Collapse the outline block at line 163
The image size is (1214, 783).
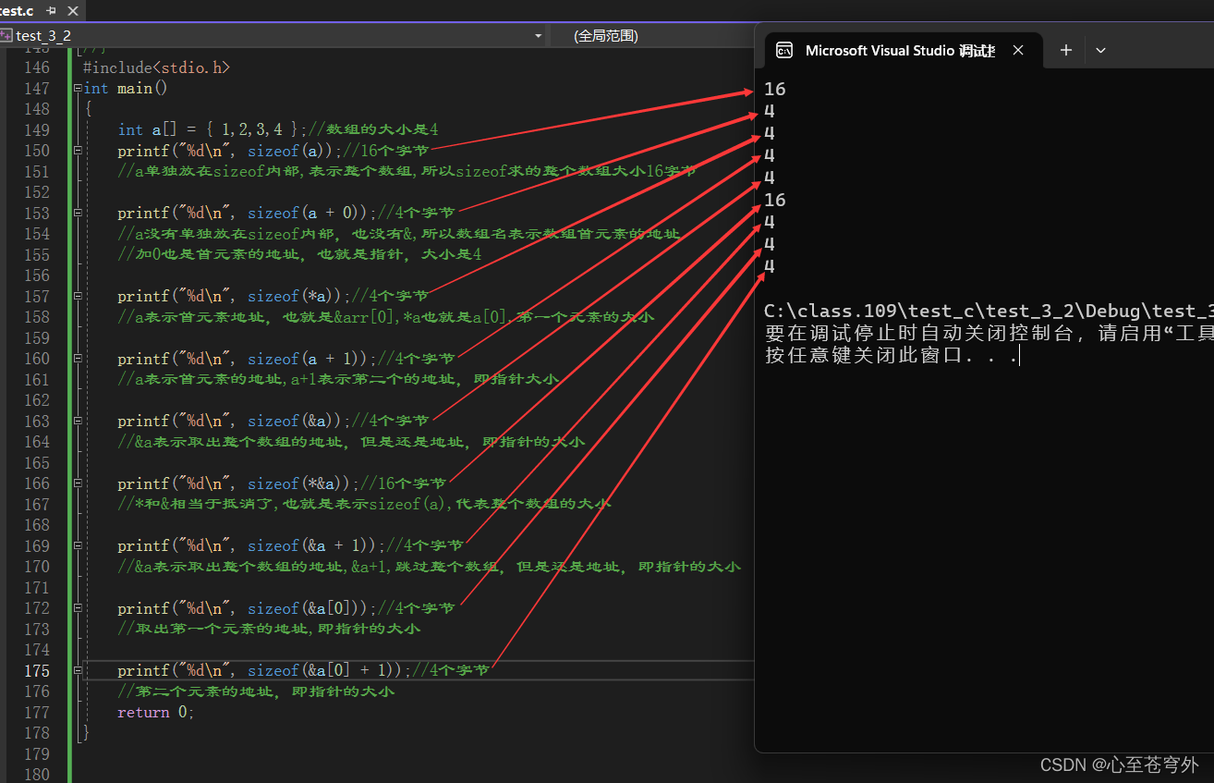(77, 422)
